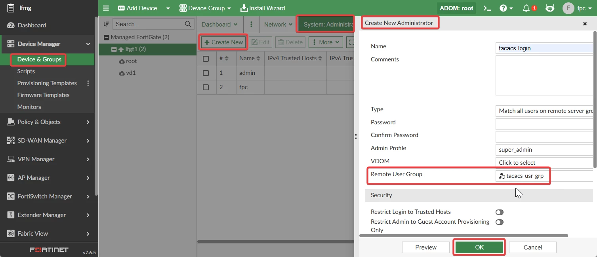Click the device list sort icon
This screenshot has height=257, width=597.
(106, 24)
